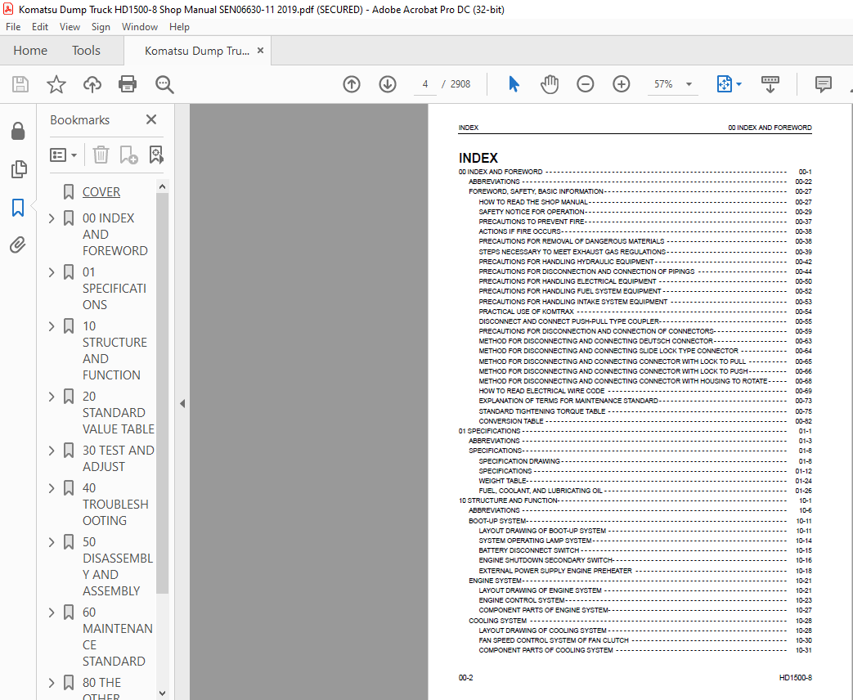Open the 30 TEST AND ADJUST bookmark label
This screenshot has height=700, width=853.
point(119,459)
